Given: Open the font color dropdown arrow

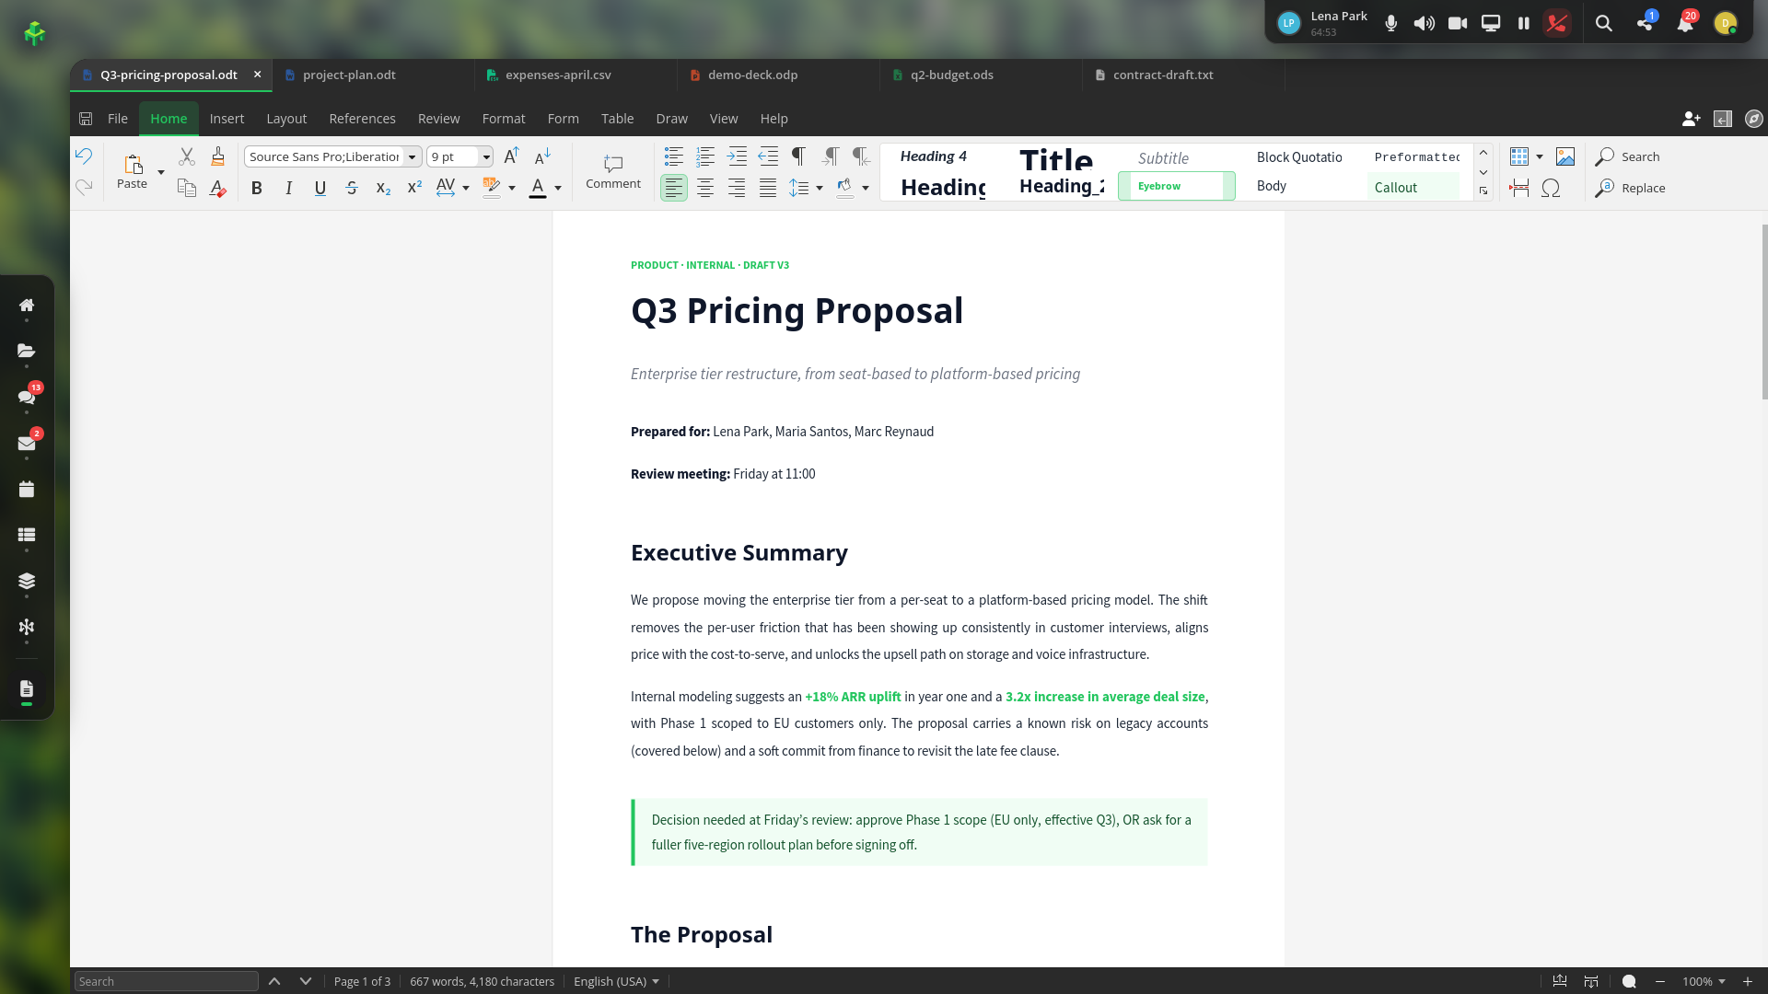Looking at the screenshot, I should point(558,188).
